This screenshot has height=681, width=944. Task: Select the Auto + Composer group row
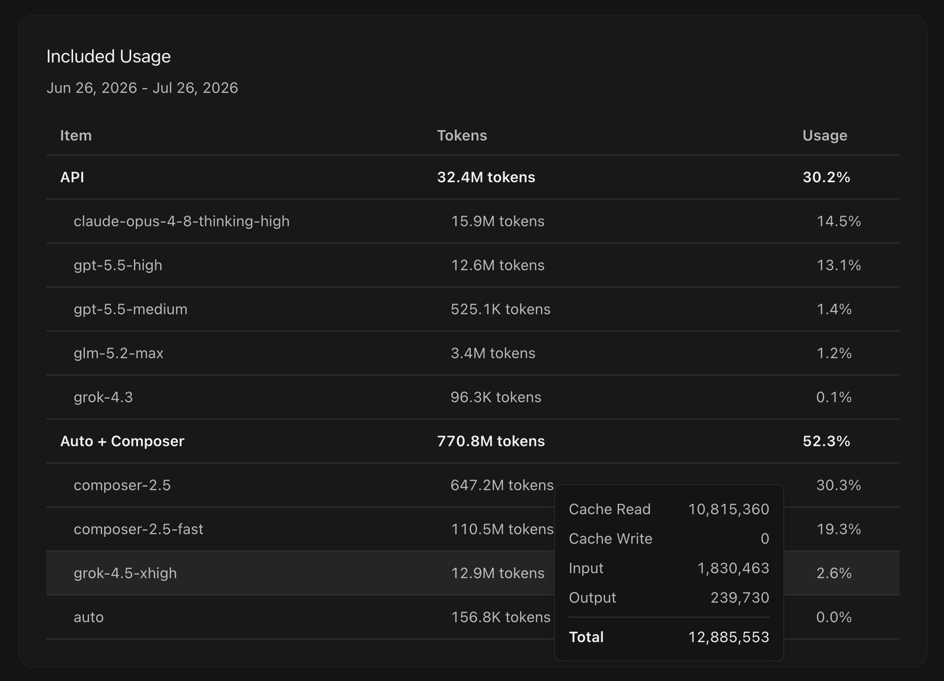click(473, 441)
